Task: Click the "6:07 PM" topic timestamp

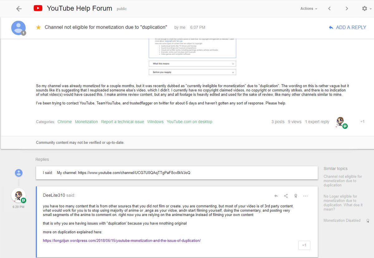Action: [x=198, y=27]
